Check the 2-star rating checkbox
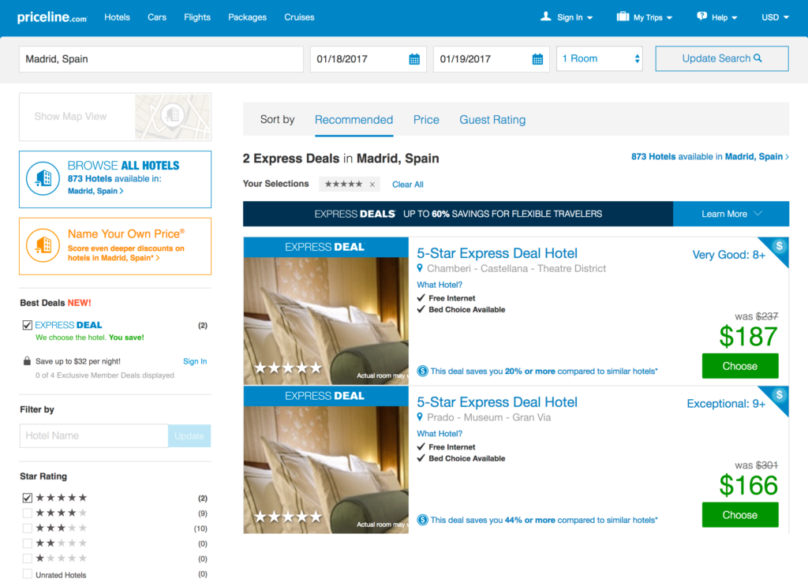Viewport: 808px width, 586px height. pos(28,543)
